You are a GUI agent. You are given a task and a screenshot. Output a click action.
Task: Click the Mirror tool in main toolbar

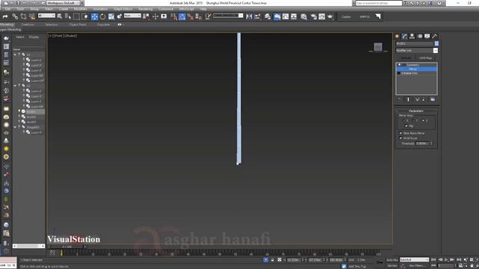pyautogui.click(x=249, y=16)
